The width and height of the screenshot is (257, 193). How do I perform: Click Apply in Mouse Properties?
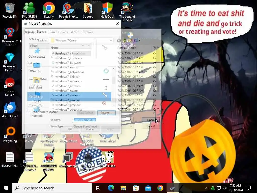coord(110,129)
